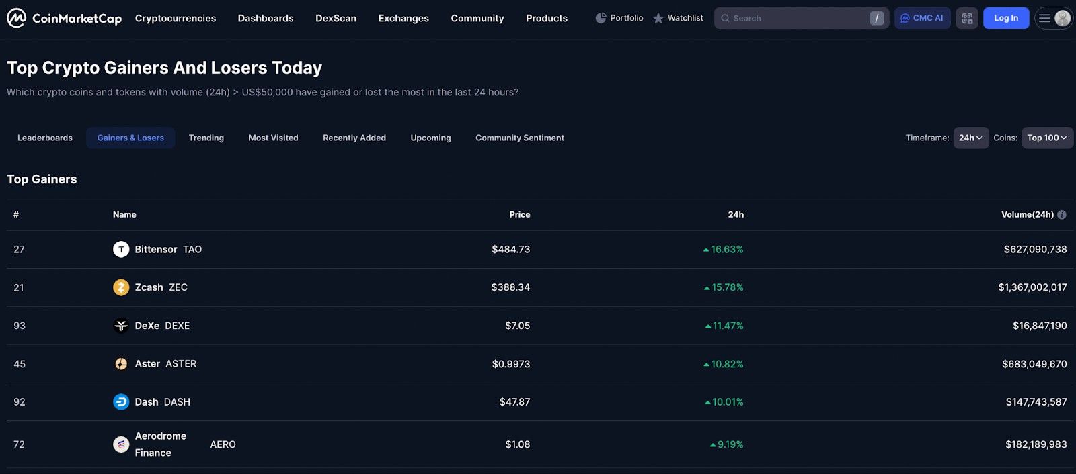Switch to Recently Added tab

tap(354, 138)
